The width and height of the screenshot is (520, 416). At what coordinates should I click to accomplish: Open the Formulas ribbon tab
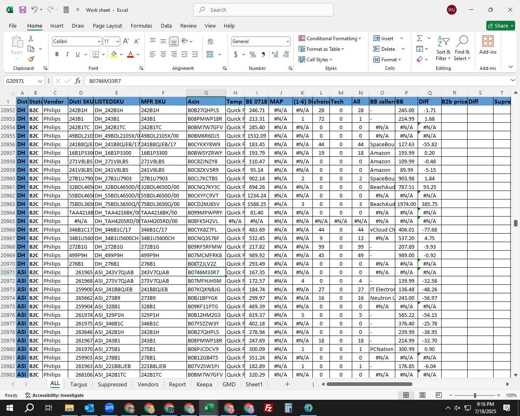[141, 26]
